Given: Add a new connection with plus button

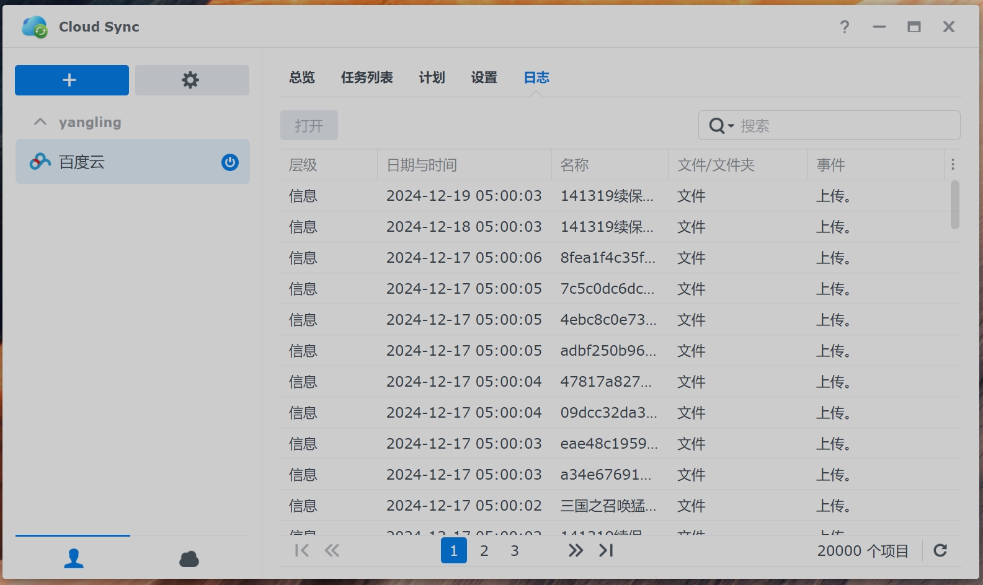Looking at the screenshot, I should pos(72,80).
